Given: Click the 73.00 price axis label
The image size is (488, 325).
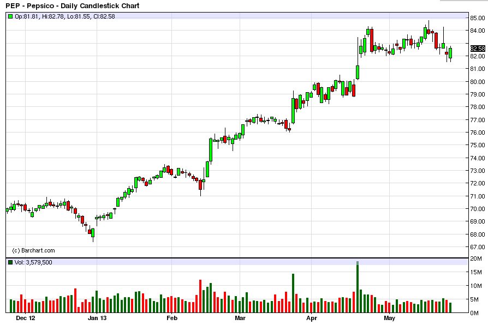Looking at the screenshot, I should [478, 171].
